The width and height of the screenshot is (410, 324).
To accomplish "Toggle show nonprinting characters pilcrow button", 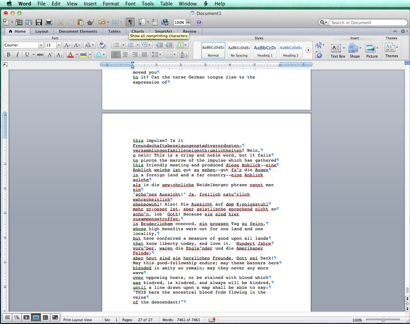I will point(130,22).
